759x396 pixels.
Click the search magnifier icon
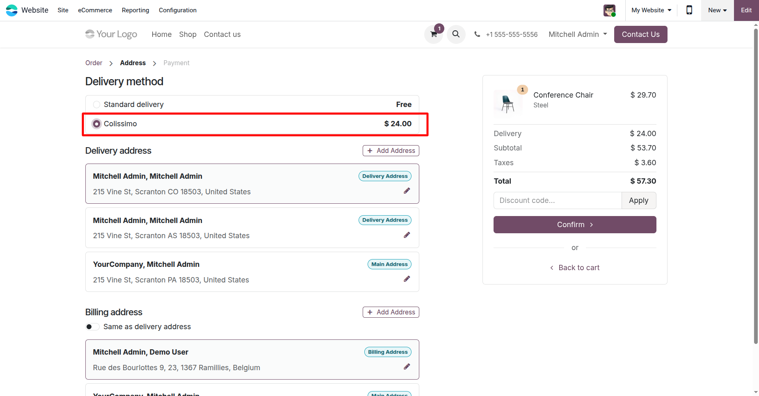pyautogui.click(x=456, y=34)
